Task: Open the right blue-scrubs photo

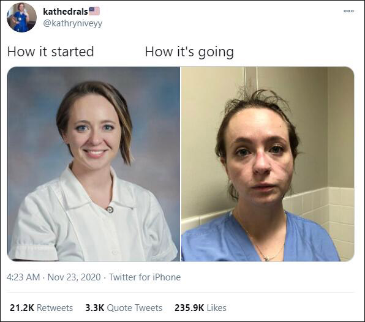Action: 268,164
